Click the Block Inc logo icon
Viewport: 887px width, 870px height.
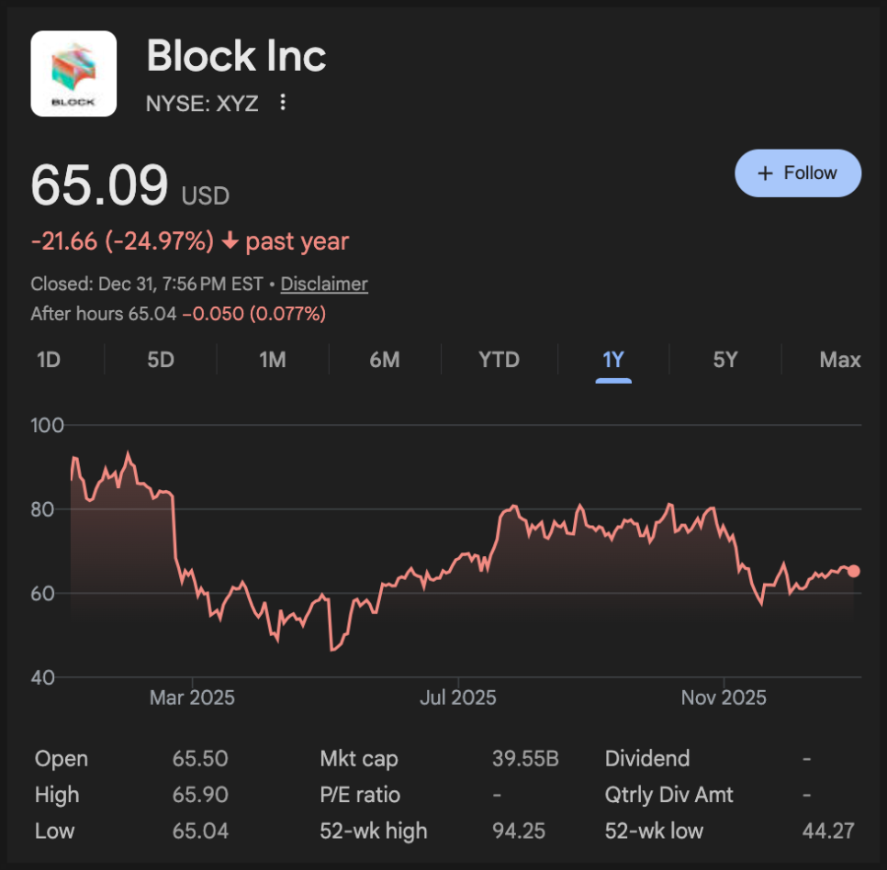73,73
